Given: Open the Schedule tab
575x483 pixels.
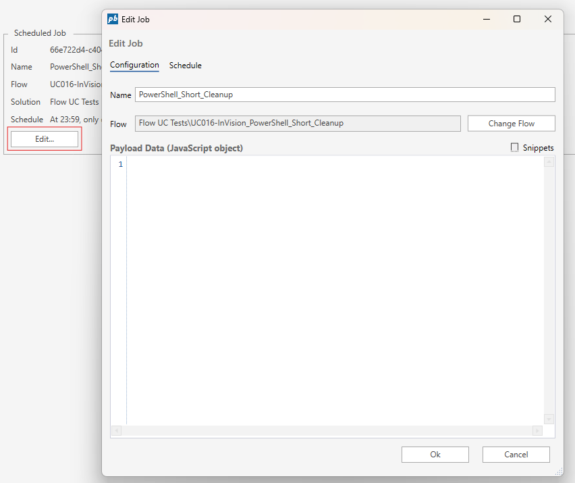Looking at the screenshot, I should pyautogui.click(x=185, y=66).
